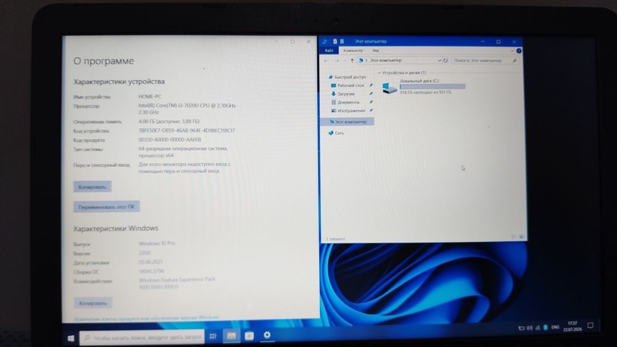
Task: Click the Settings gear taskbar icon
Action: [267, 335]
